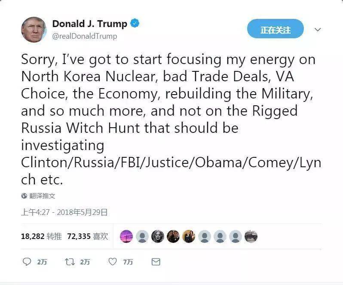Click the blue verified badge
The width and height of the screenshot is (343, 285).
point(135,23)
